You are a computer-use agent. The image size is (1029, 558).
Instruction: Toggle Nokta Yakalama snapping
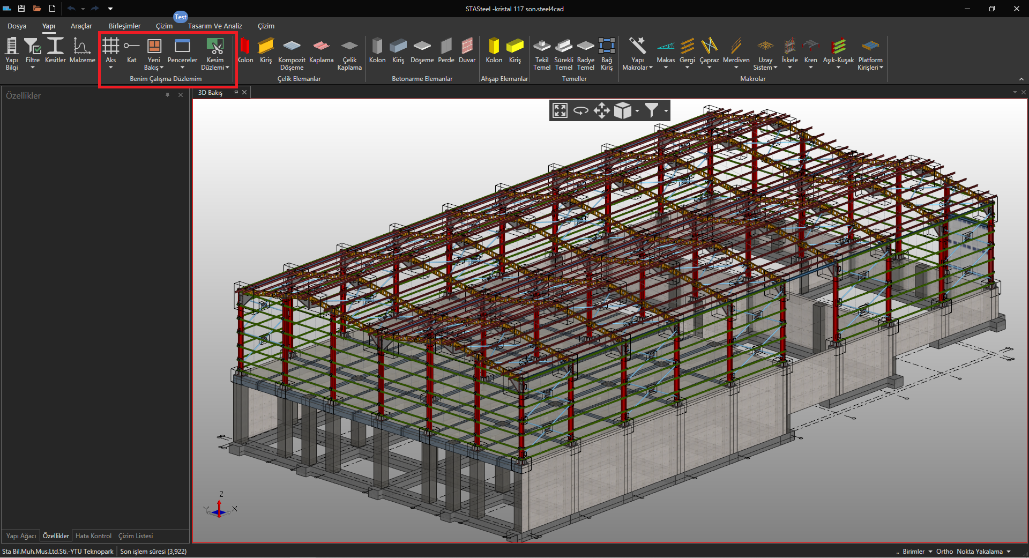(x=979, y=552)
